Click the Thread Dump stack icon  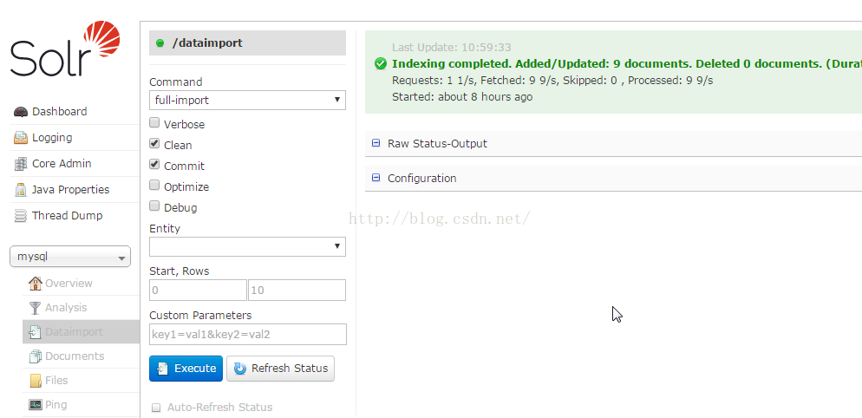20,216
